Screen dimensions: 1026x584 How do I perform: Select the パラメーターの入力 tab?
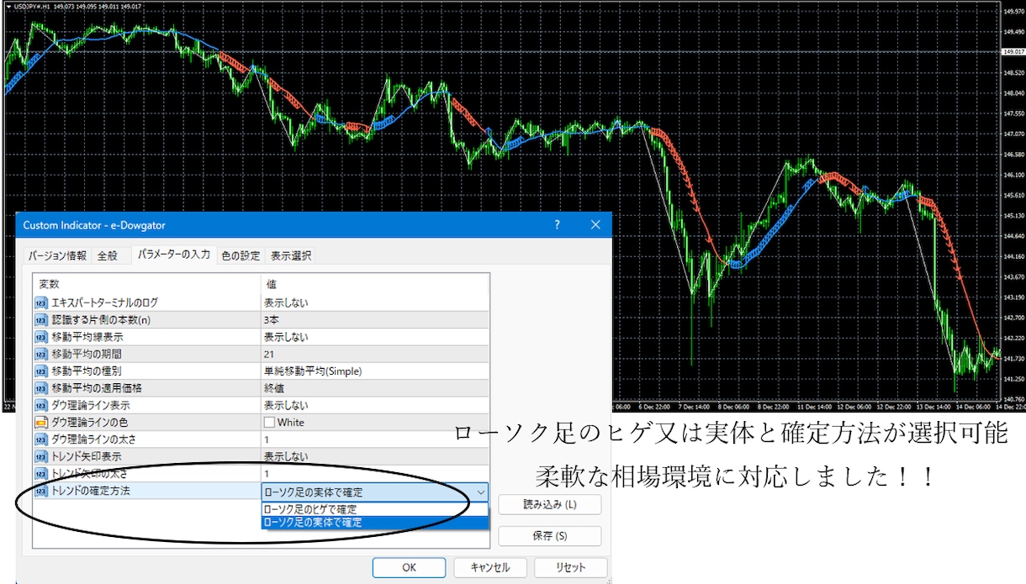(173, 254)
